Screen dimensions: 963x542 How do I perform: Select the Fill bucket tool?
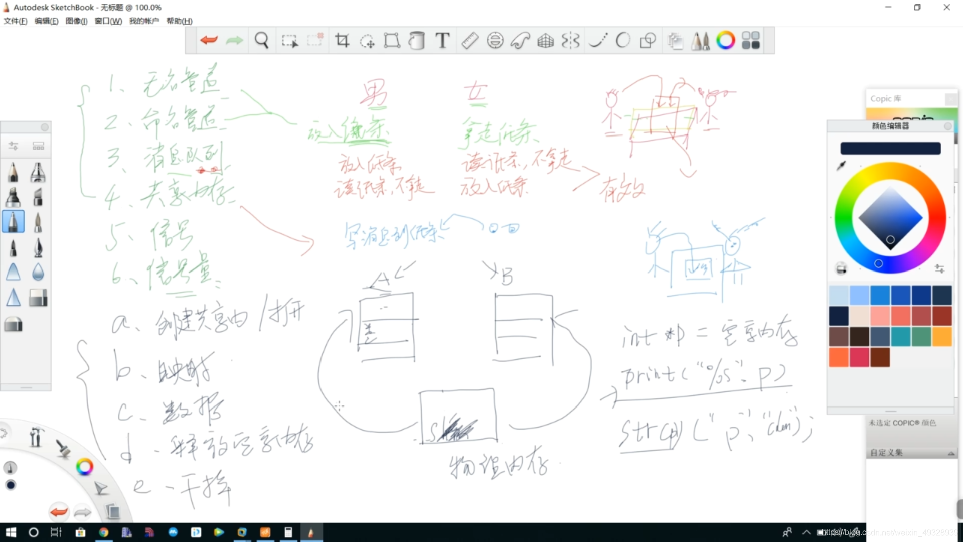coord(417,40)
